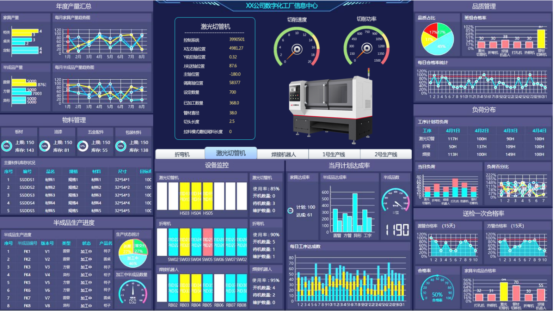Viewport: 554px width, 311px height.
Task: Click the red SW05 status block
Action: 208,242
